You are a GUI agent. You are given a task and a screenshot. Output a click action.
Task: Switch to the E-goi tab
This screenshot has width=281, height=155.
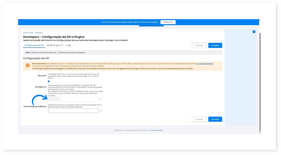point(69,45)
